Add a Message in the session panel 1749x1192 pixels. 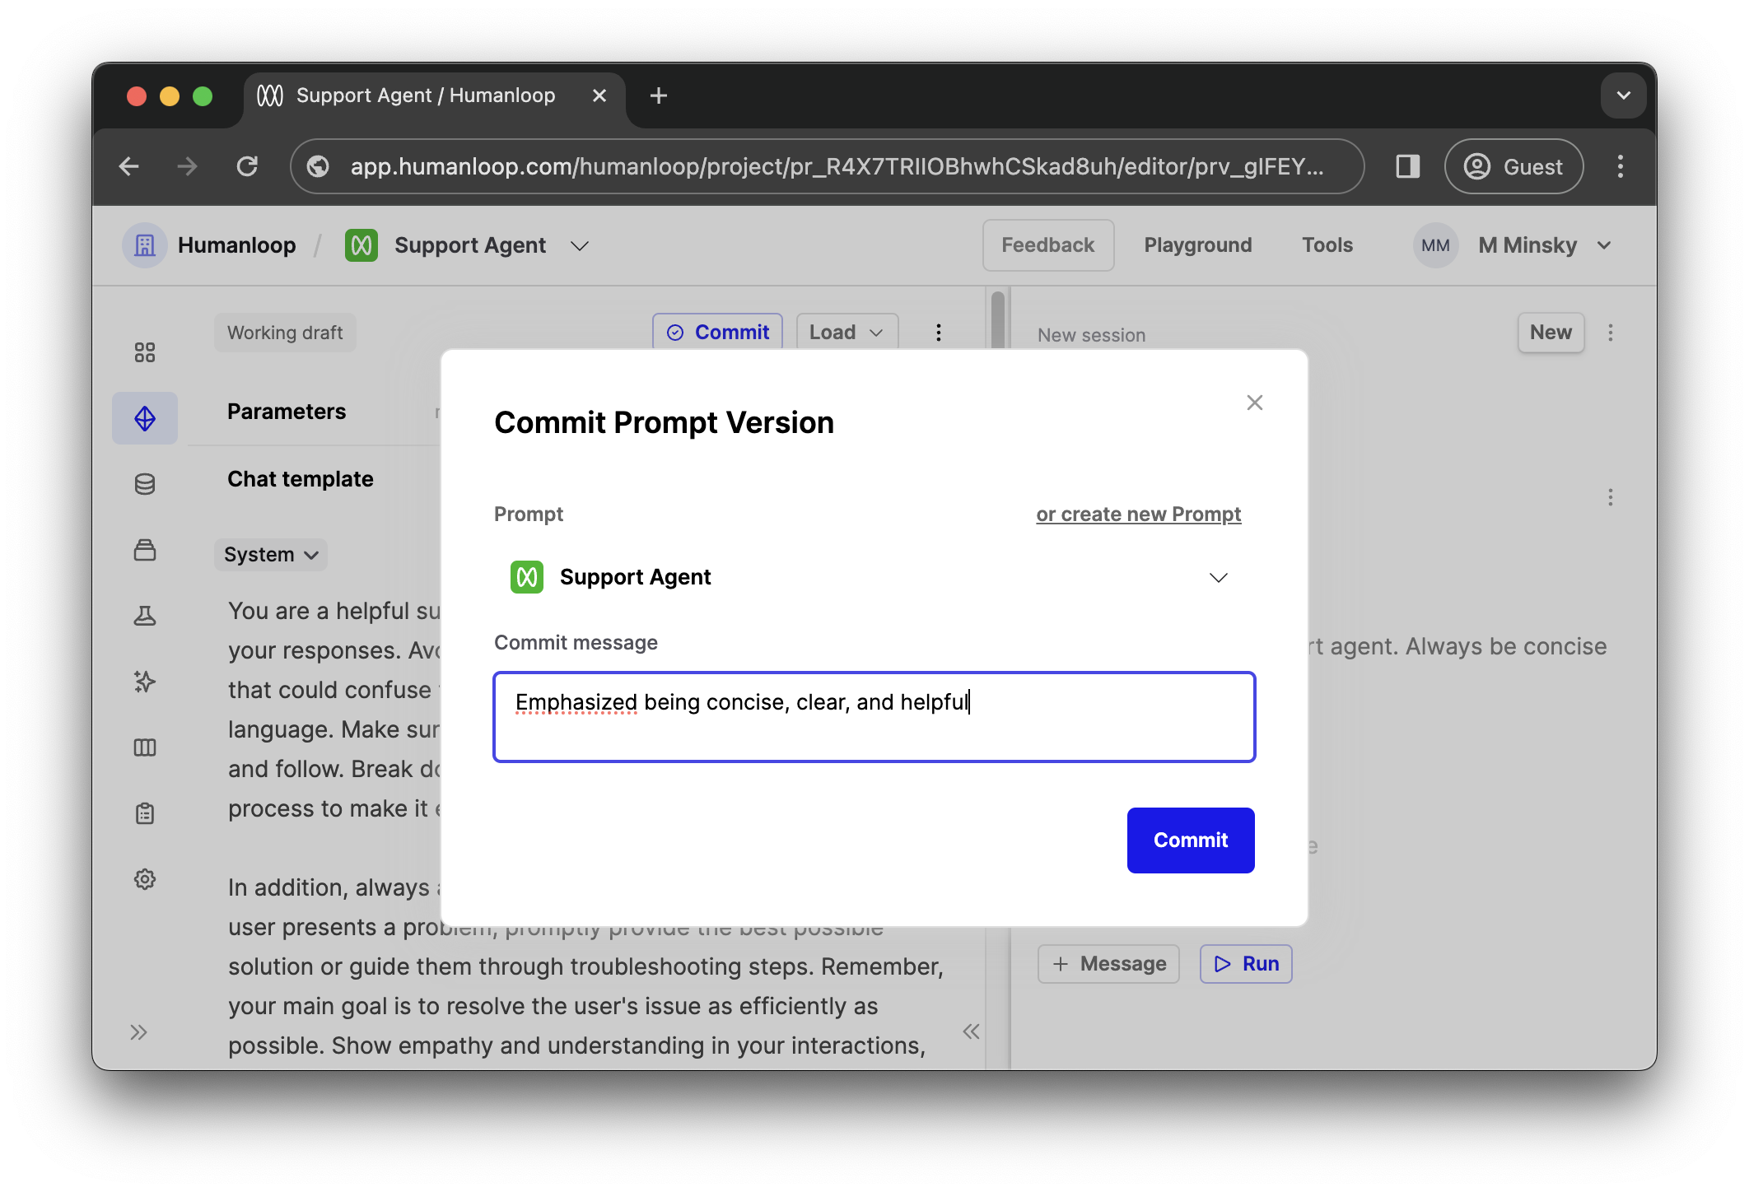click(x=1108, y=964)
